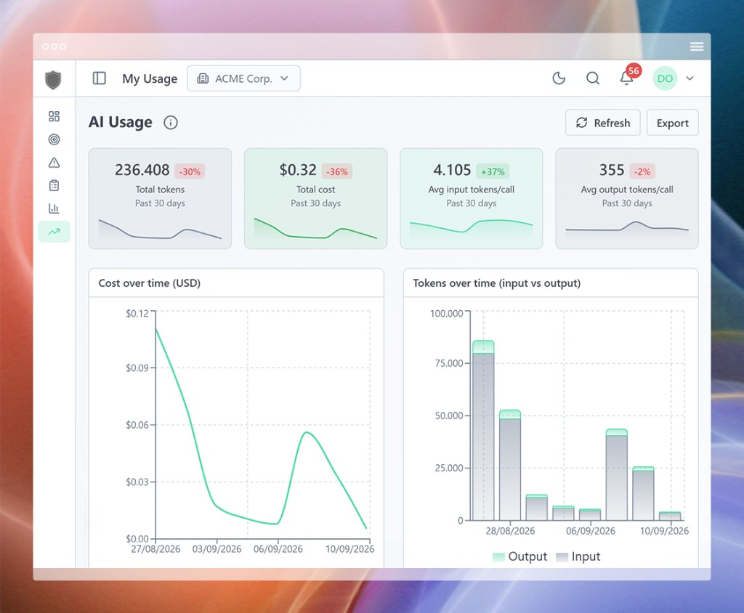Click the 28/08/2026 axis label in tokens chart
744x613 pixels.
click(510, 531)
